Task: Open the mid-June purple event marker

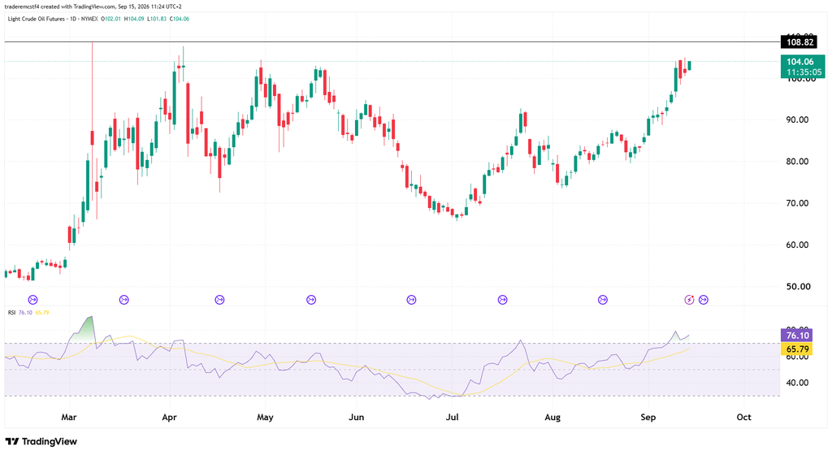Action: point(411,300)
